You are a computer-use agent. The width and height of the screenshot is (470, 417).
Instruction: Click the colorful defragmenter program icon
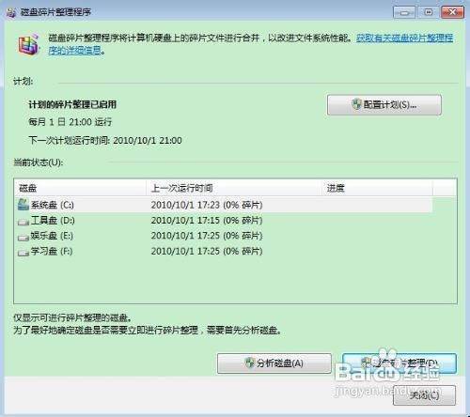[29, 44]
